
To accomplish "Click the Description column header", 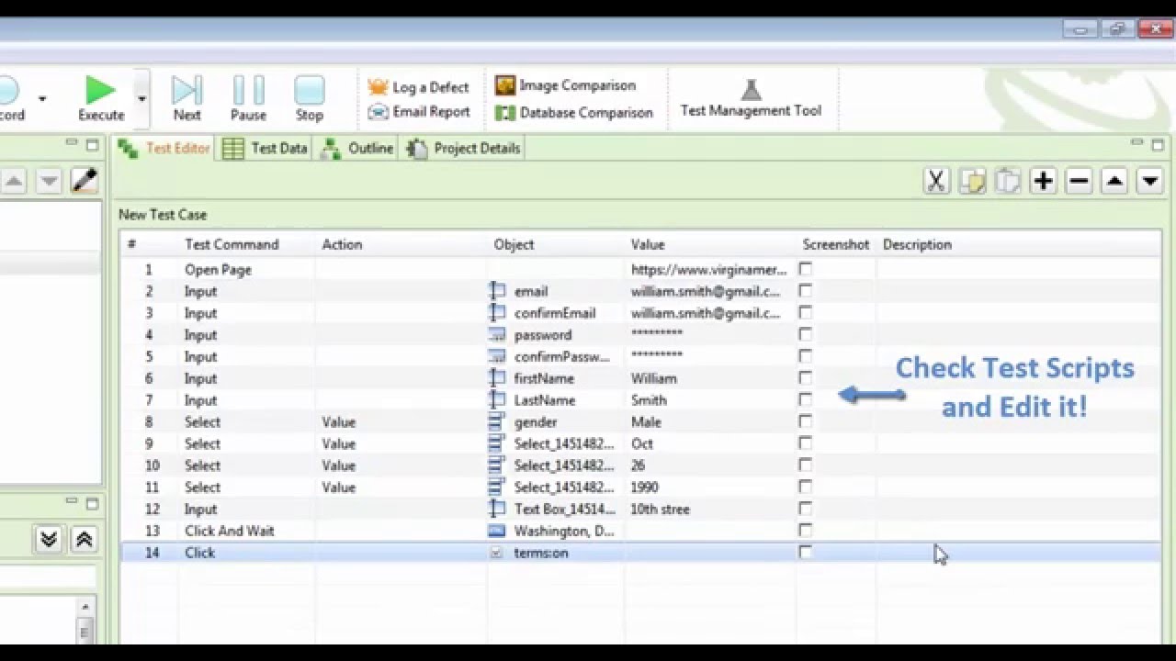I will (x=917, y=244).
